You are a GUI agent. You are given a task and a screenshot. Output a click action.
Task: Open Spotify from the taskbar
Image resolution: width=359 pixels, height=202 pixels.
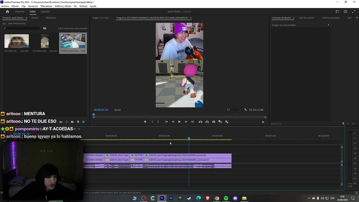pyautogui.click(x=226, y=198)
